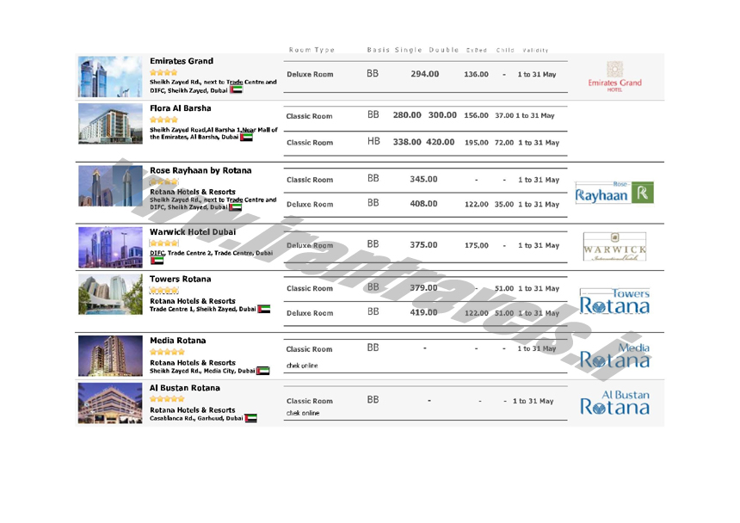The height and width of the screenshot is (523, 740).
Task: Click the UAE flag in Rose Rayhaan address
Action: (236, 207)
